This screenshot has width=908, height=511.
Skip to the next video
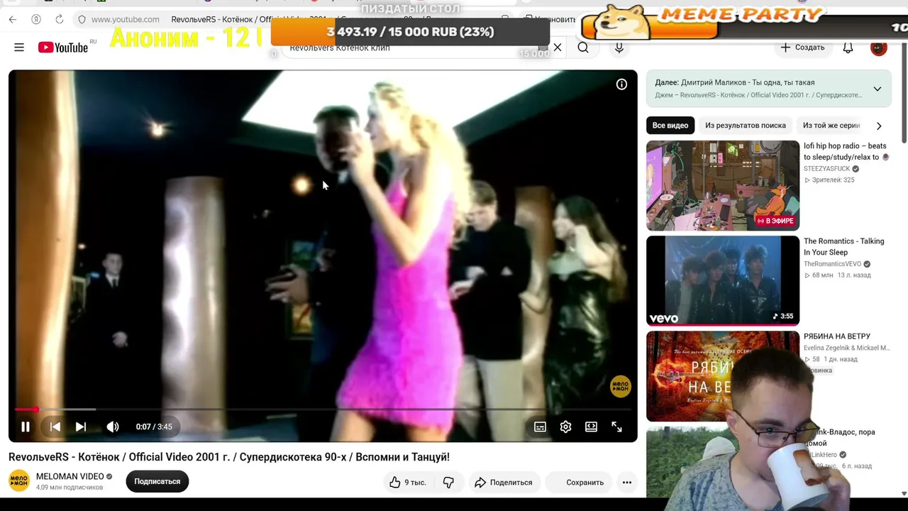click(x=81, y=427)
